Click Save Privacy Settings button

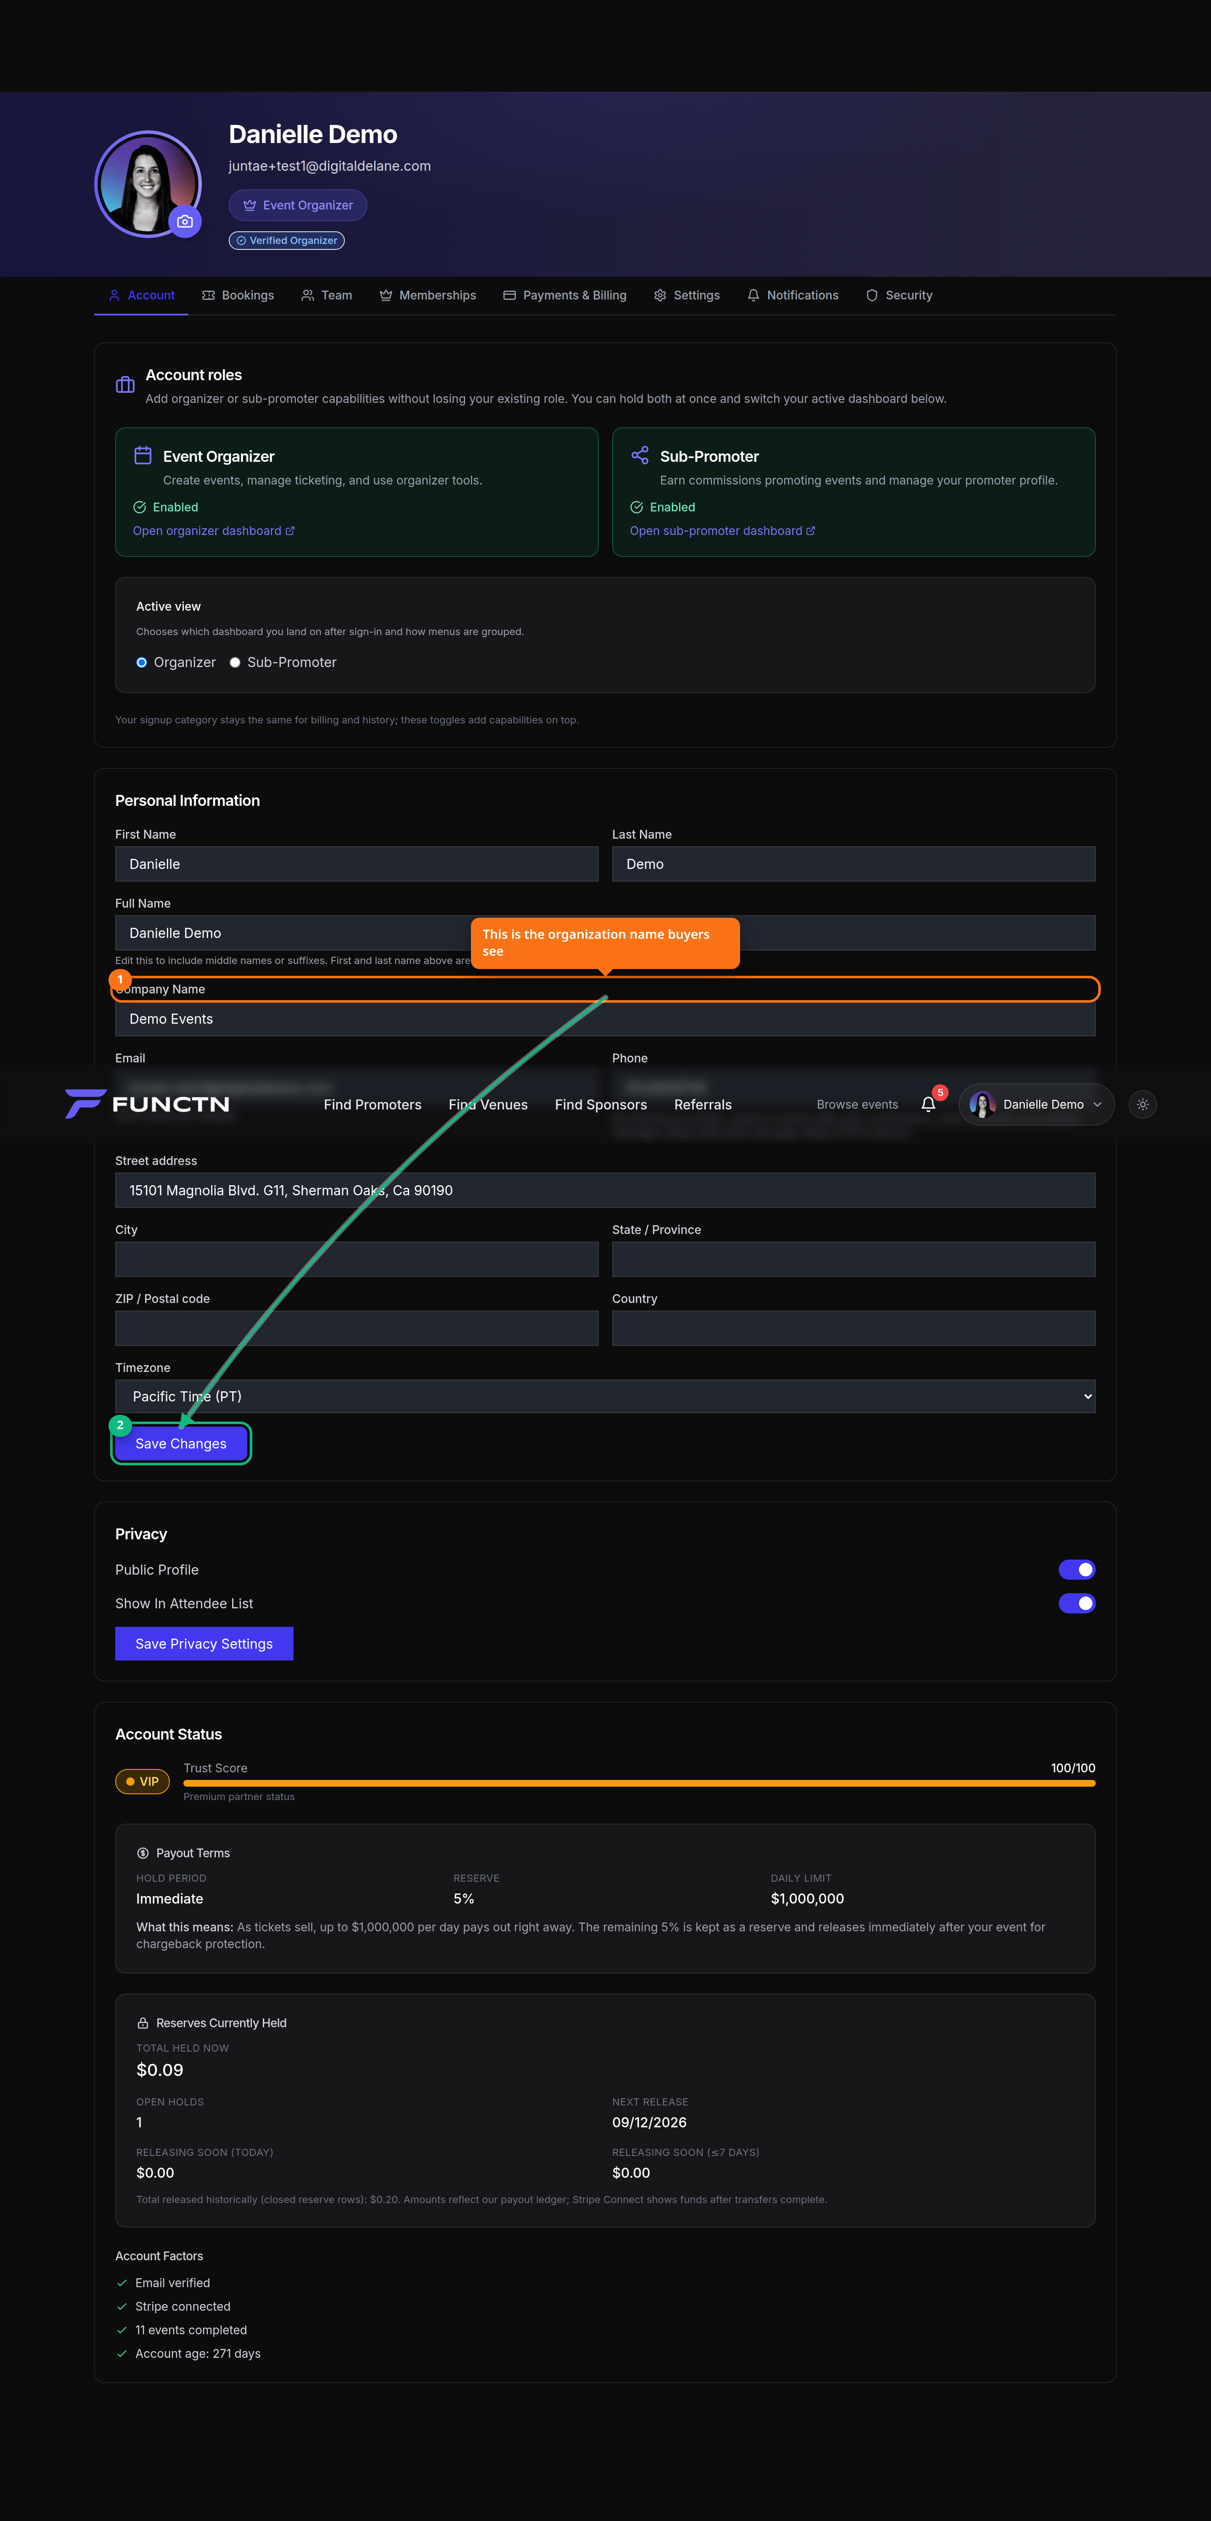204,1644
